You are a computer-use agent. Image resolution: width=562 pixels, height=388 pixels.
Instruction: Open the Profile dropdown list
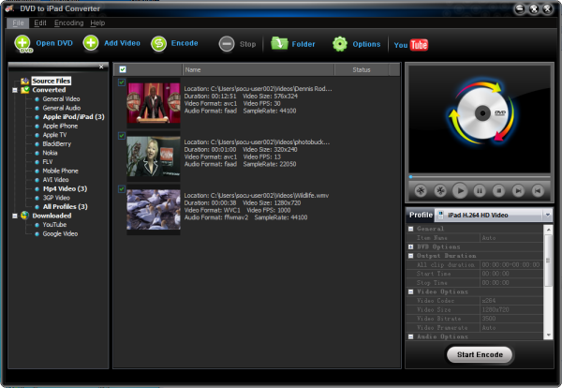tap(547, 216)
